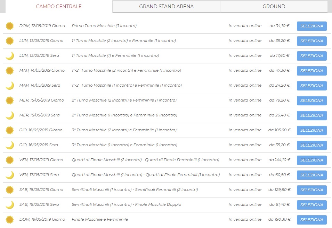The height and width of the screenshot is (228, 332).
Task: Open the Ground tab
Action: coord(274,7)
